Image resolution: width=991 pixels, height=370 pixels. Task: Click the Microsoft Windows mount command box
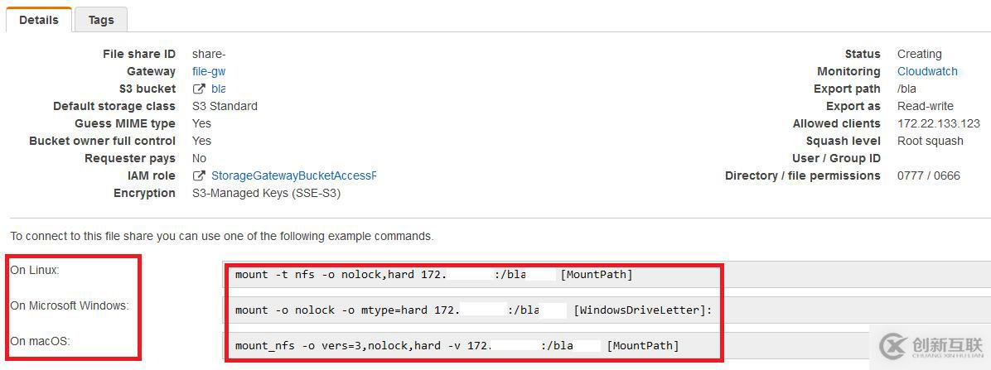coord(473,310)
